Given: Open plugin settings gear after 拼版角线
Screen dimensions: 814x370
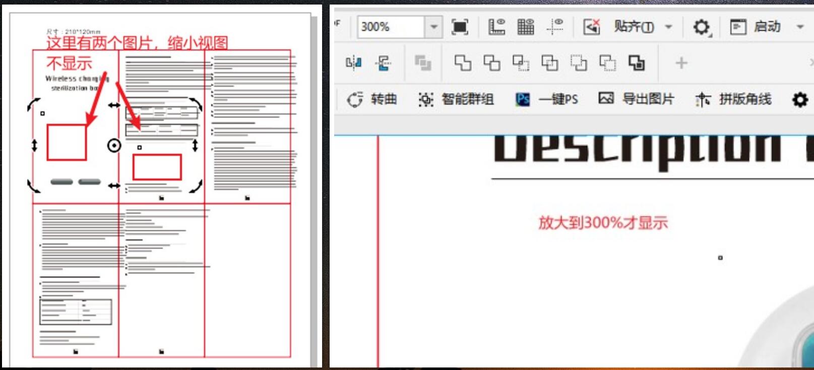Looking at the screenshot, I should click(800, 100).
